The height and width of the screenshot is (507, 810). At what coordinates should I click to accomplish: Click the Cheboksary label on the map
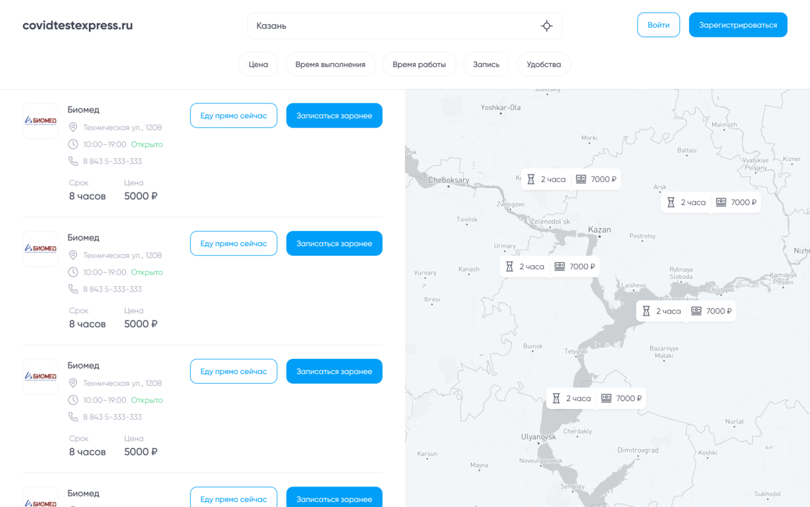(449, 180)
